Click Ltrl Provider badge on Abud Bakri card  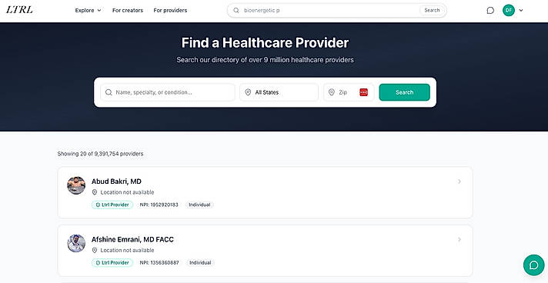click(112, 205)
